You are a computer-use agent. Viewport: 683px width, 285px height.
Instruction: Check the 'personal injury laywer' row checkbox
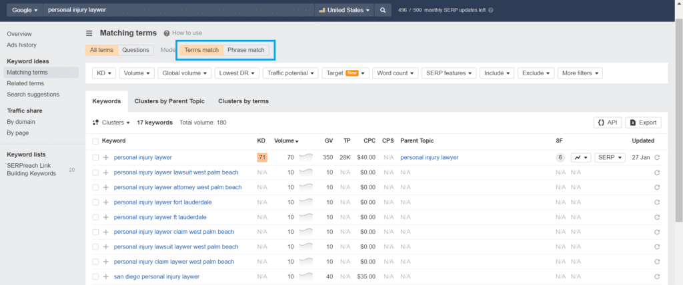tap(95, 158)
